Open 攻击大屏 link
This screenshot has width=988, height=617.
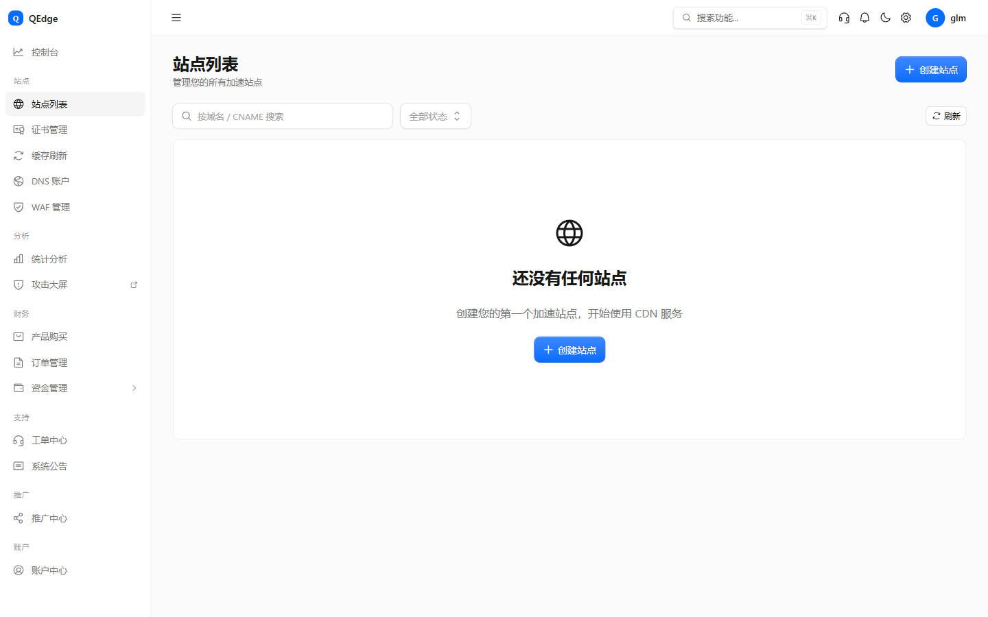tap(75, 285)
